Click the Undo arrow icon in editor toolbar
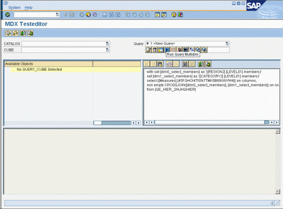The height and width of the screenshot is (209, 283). 169,64
